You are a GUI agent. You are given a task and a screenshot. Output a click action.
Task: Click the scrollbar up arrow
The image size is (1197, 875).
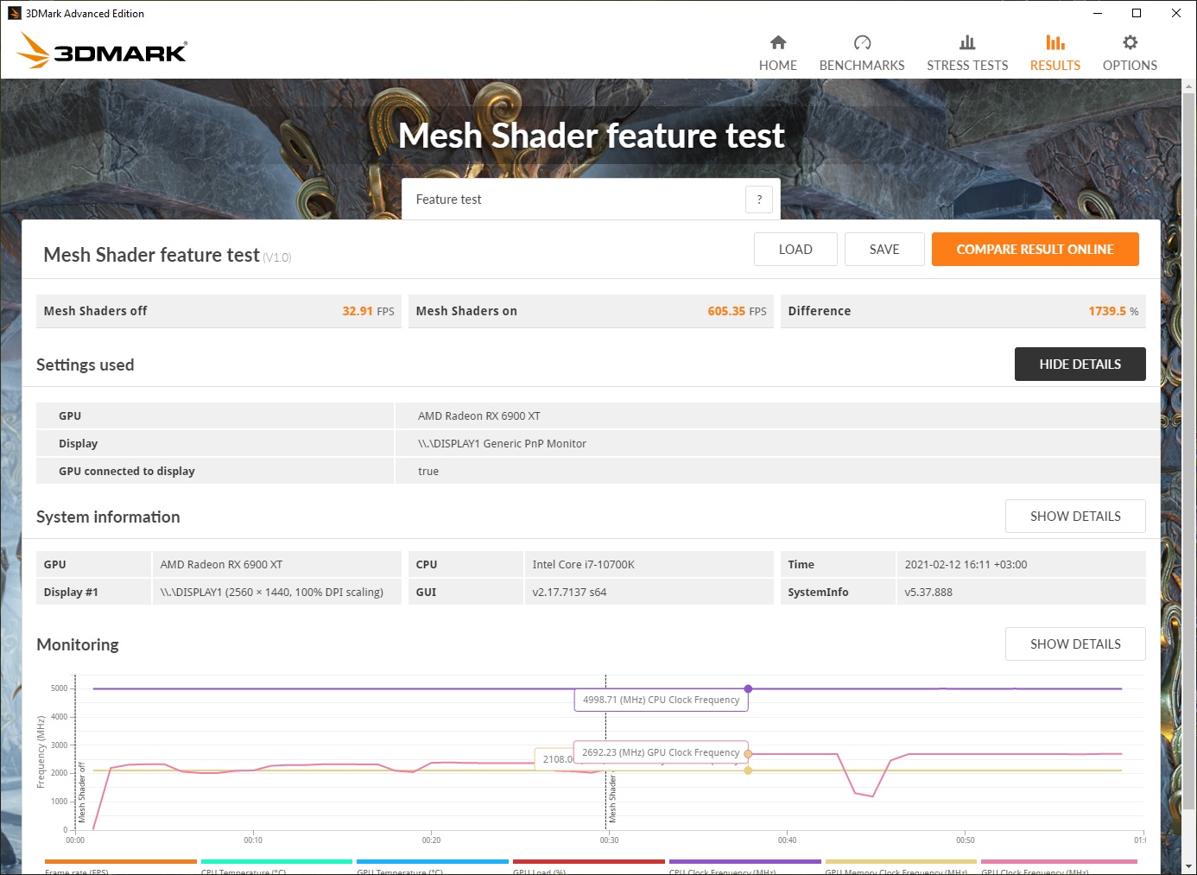[x=1188, y=86]
